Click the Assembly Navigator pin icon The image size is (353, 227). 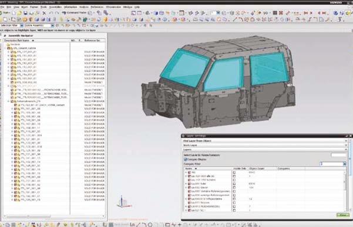[5, 36]
